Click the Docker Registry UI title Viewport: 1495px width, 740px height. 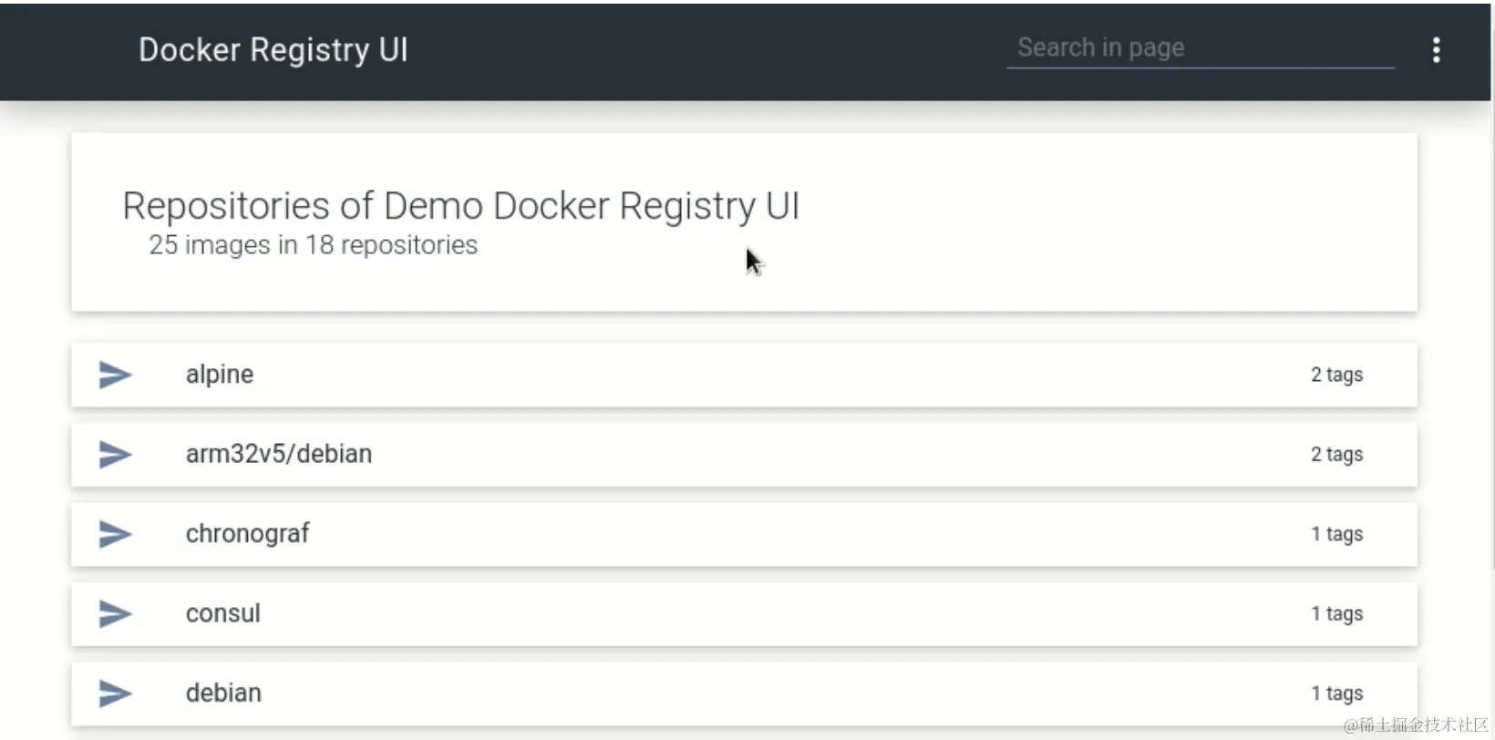[273, 50]
